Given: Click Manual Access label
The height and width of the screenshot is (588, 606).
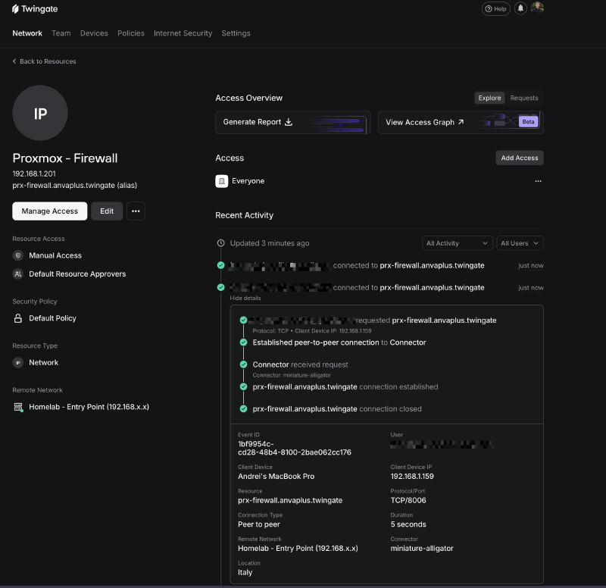Looking at the screenshot, I should [x=55, y=255].
